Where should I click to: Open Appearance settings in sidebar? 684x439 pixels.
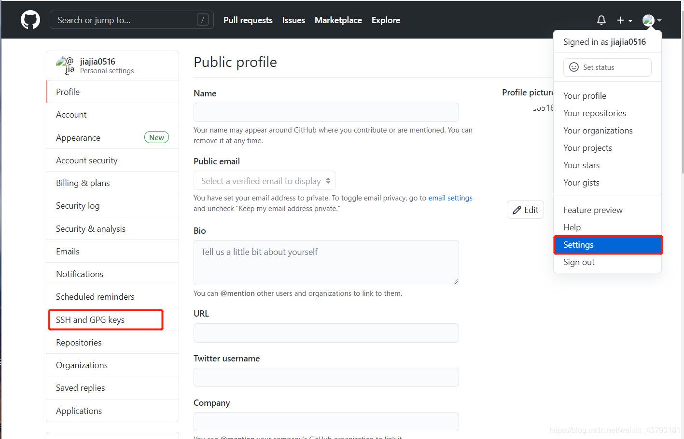(112, 137)
